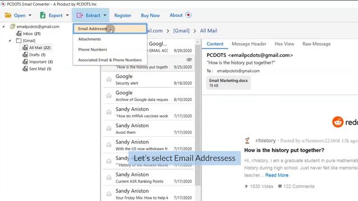Click the About button
Viewport: 358px width, 201px height.
176,15
